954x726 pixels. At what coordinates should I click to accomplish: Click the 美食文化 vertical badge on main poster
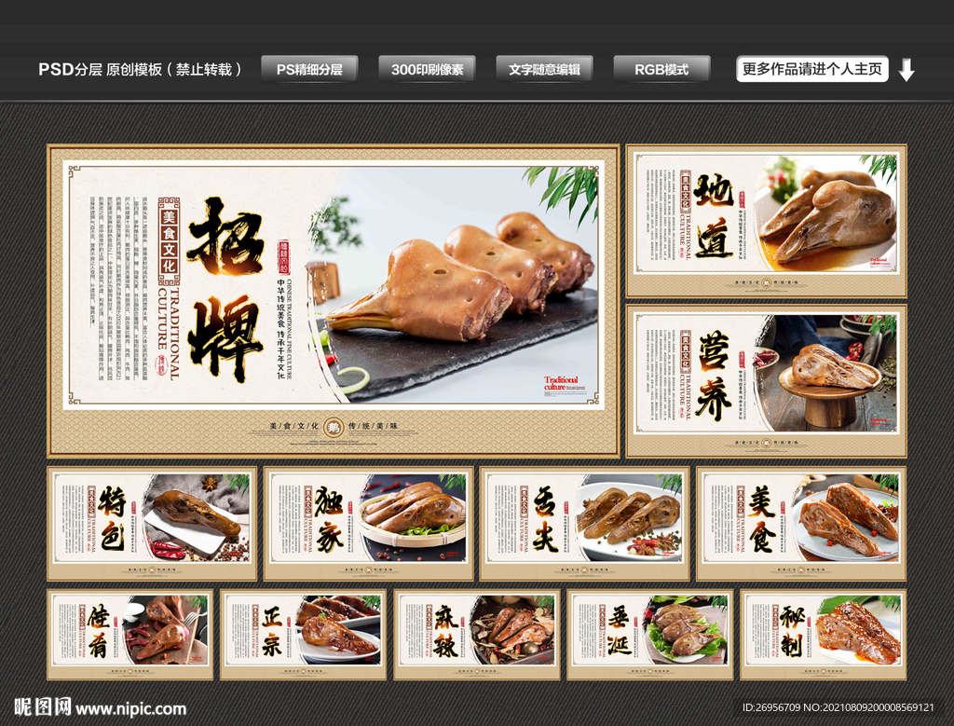click(x=169, y=241)
